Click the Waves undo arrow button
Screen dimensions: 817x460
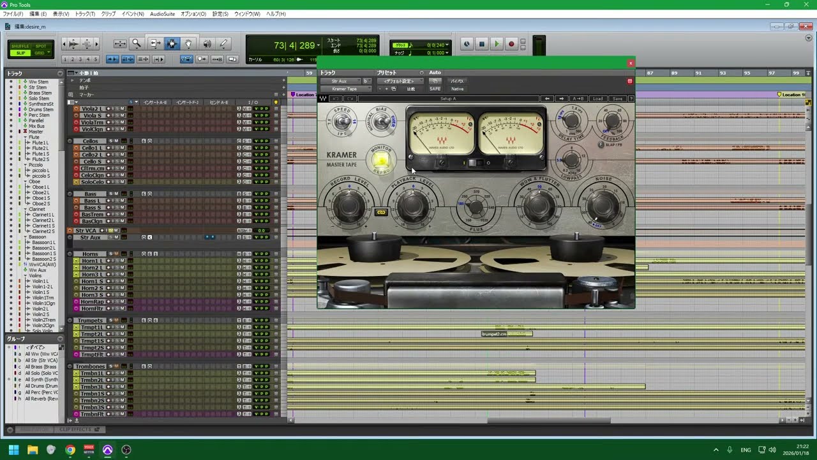pyautogui.click(x=337, y=98)
